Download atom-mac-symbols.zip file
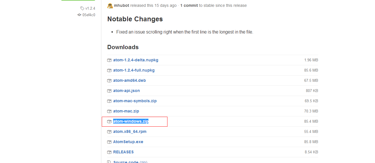Screen dimensions: 375x163 [x=135, y=101]
